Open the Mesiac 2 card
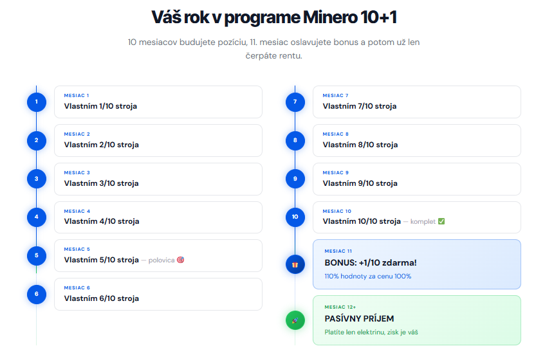The height and width of the screenshot is (355, 545). coord(158,140)
